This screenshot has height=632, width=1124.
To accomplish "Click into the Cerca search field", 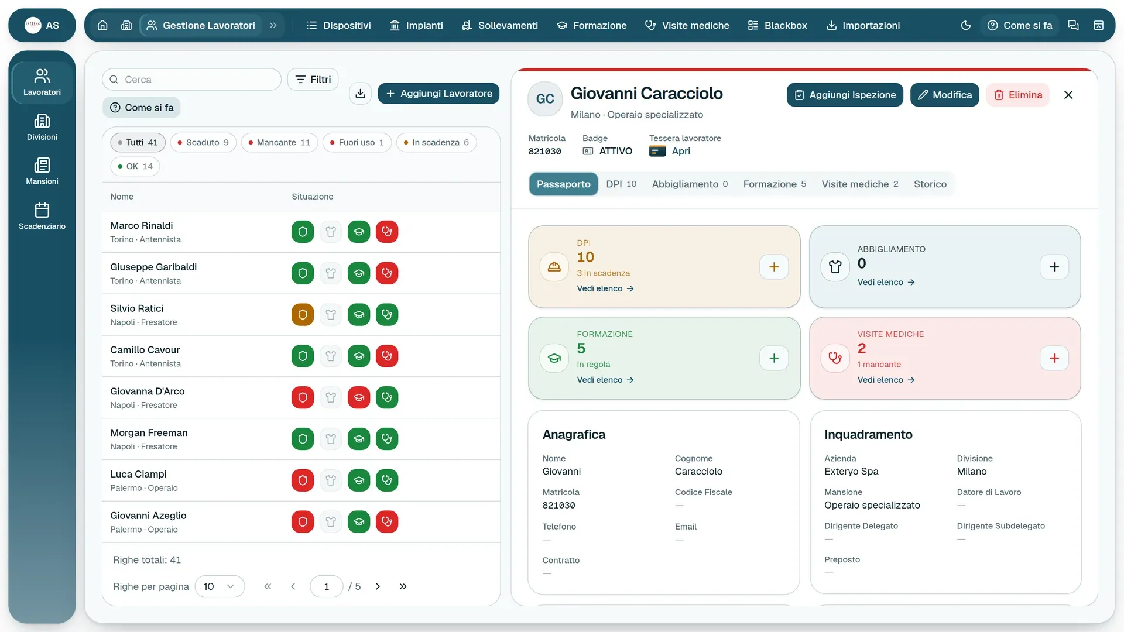I will [x=192, y=80].
